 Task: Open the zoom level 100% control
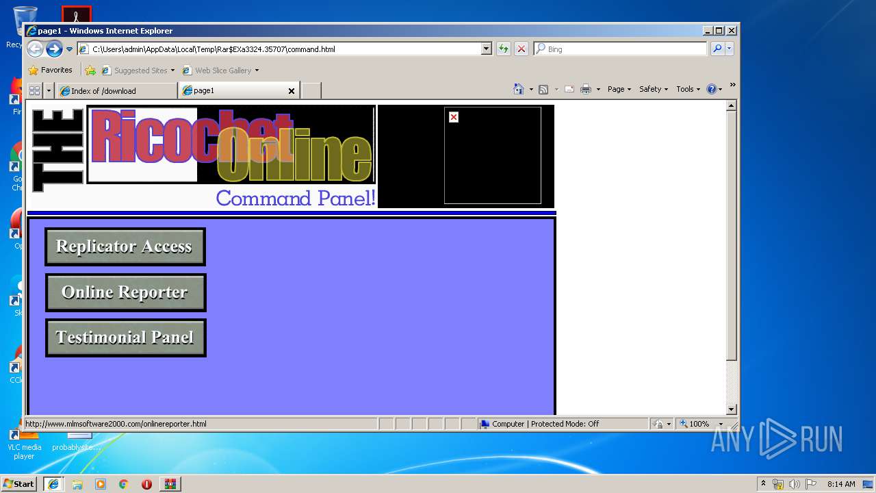point(695,424)
